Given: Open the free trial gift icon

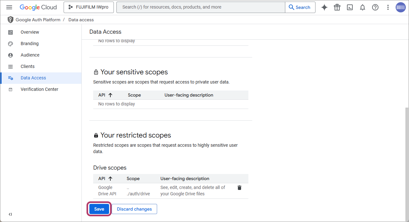Looking at the screenshot, I should [x=337, y=7].
